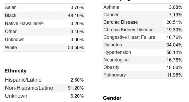Select the Black row label
Screen dimensions: 189x102
[x=11, y=15]
